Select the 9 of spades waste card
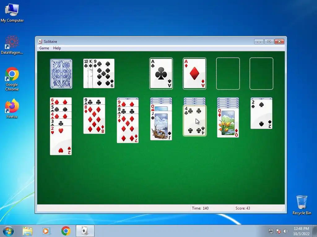 [103, 73]
